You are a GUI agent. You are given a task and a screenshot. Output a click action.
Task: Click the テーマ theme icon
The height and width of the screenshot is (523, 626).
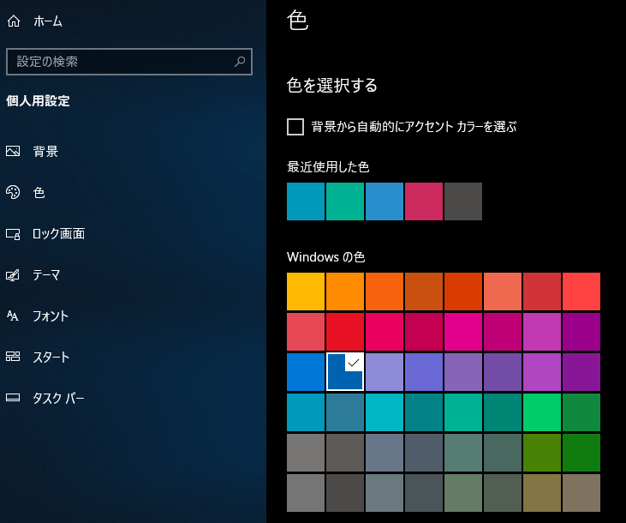pyautogui.click(x=13, y=275)
